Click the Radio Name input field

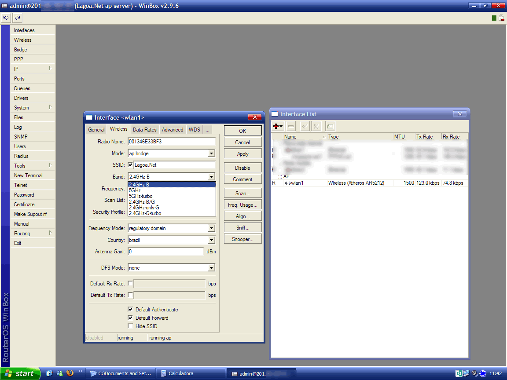point(172,142)
